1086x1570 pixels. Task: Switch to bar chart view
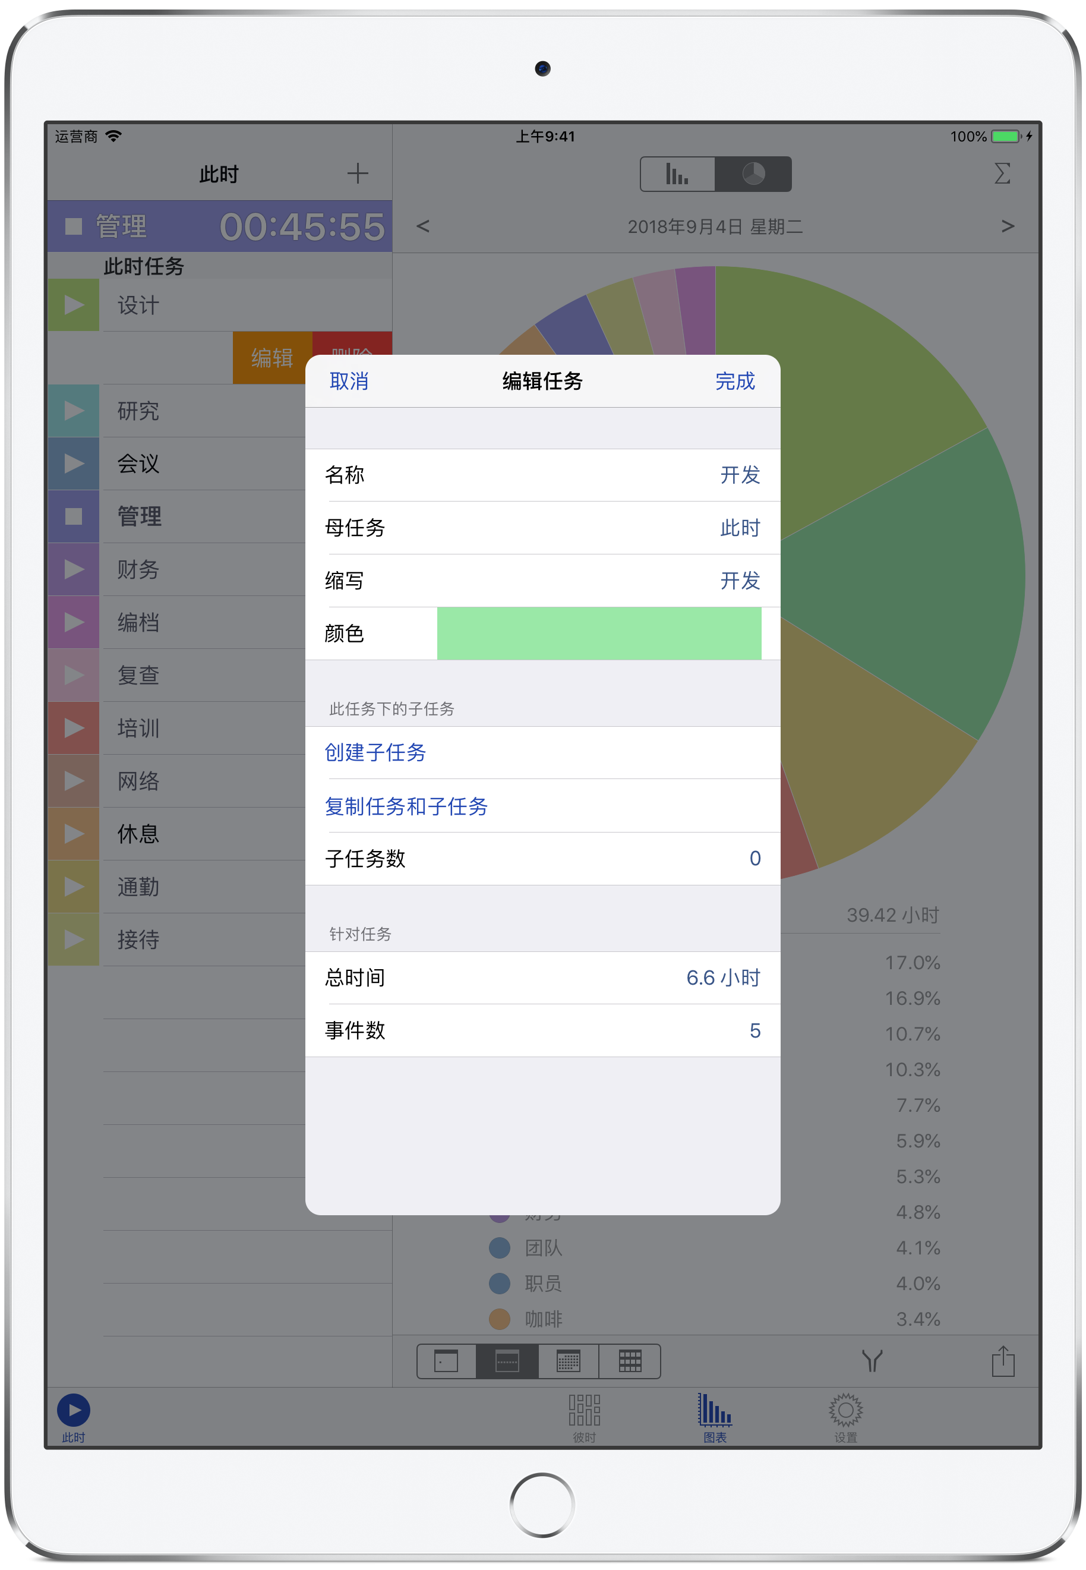677,174
